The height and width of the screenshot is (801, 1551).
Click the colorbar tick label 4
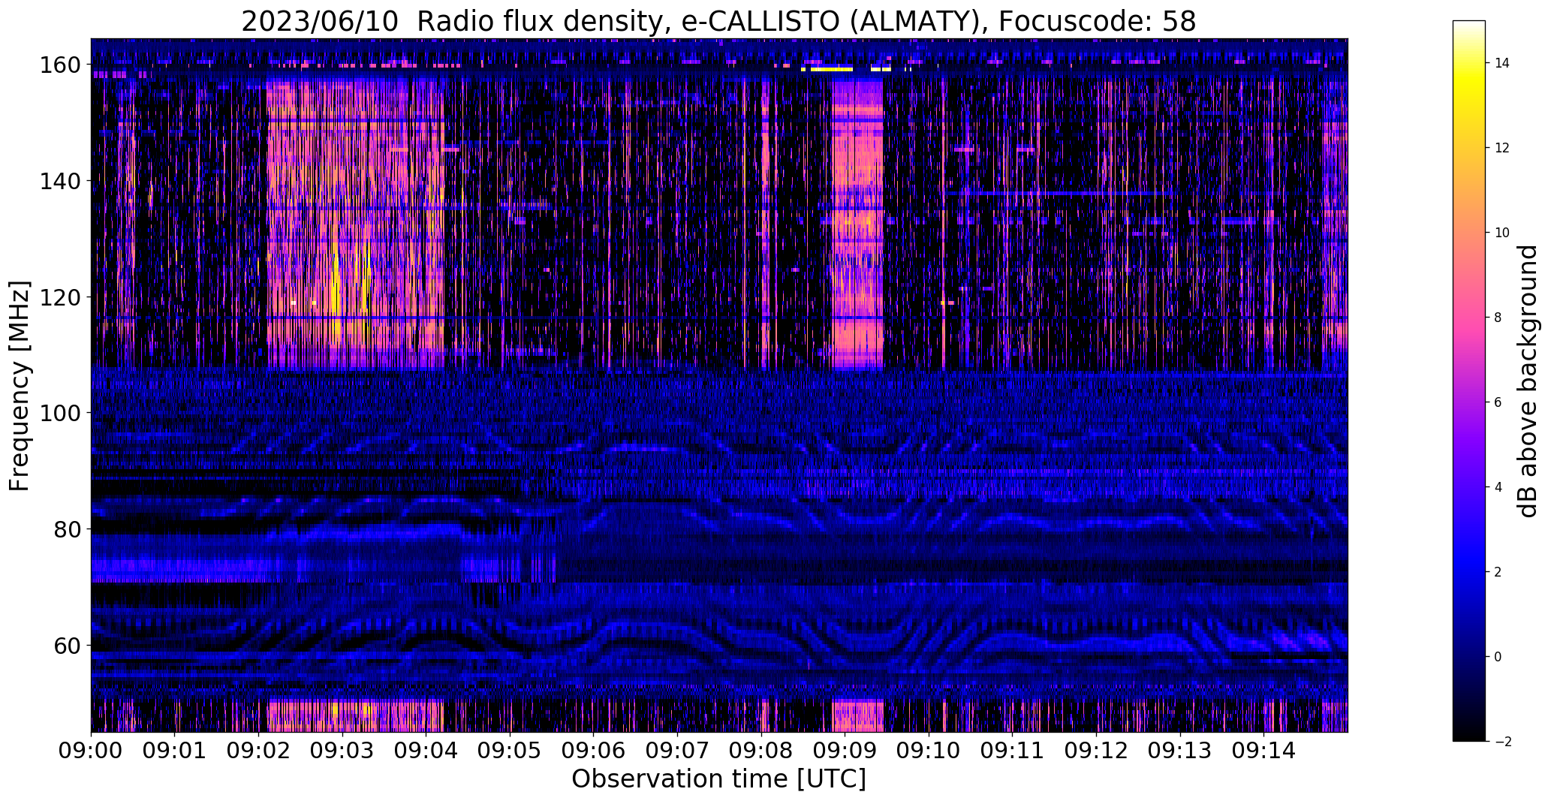[1498, 487]
